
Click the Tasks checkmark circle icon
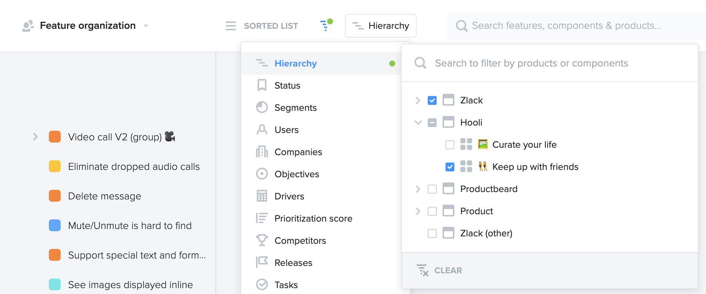262,285
